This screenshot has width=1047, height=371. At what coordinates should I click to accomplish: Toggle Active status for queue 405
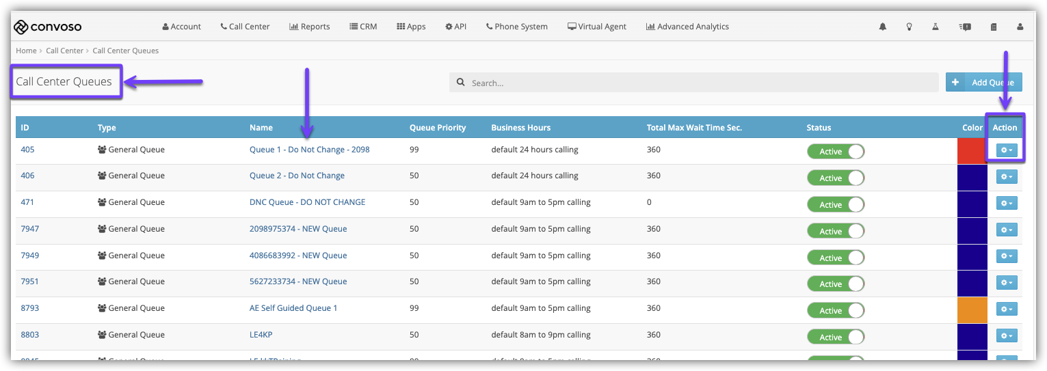tap(835, 152)
